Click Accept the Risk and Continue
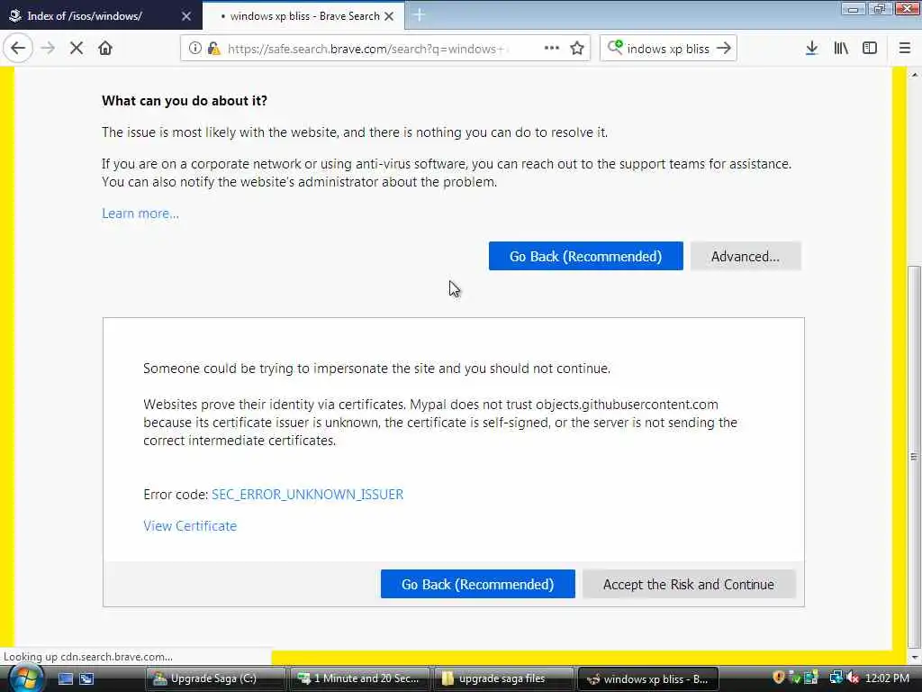Screen dimensions: 922x692 (689, 584)
